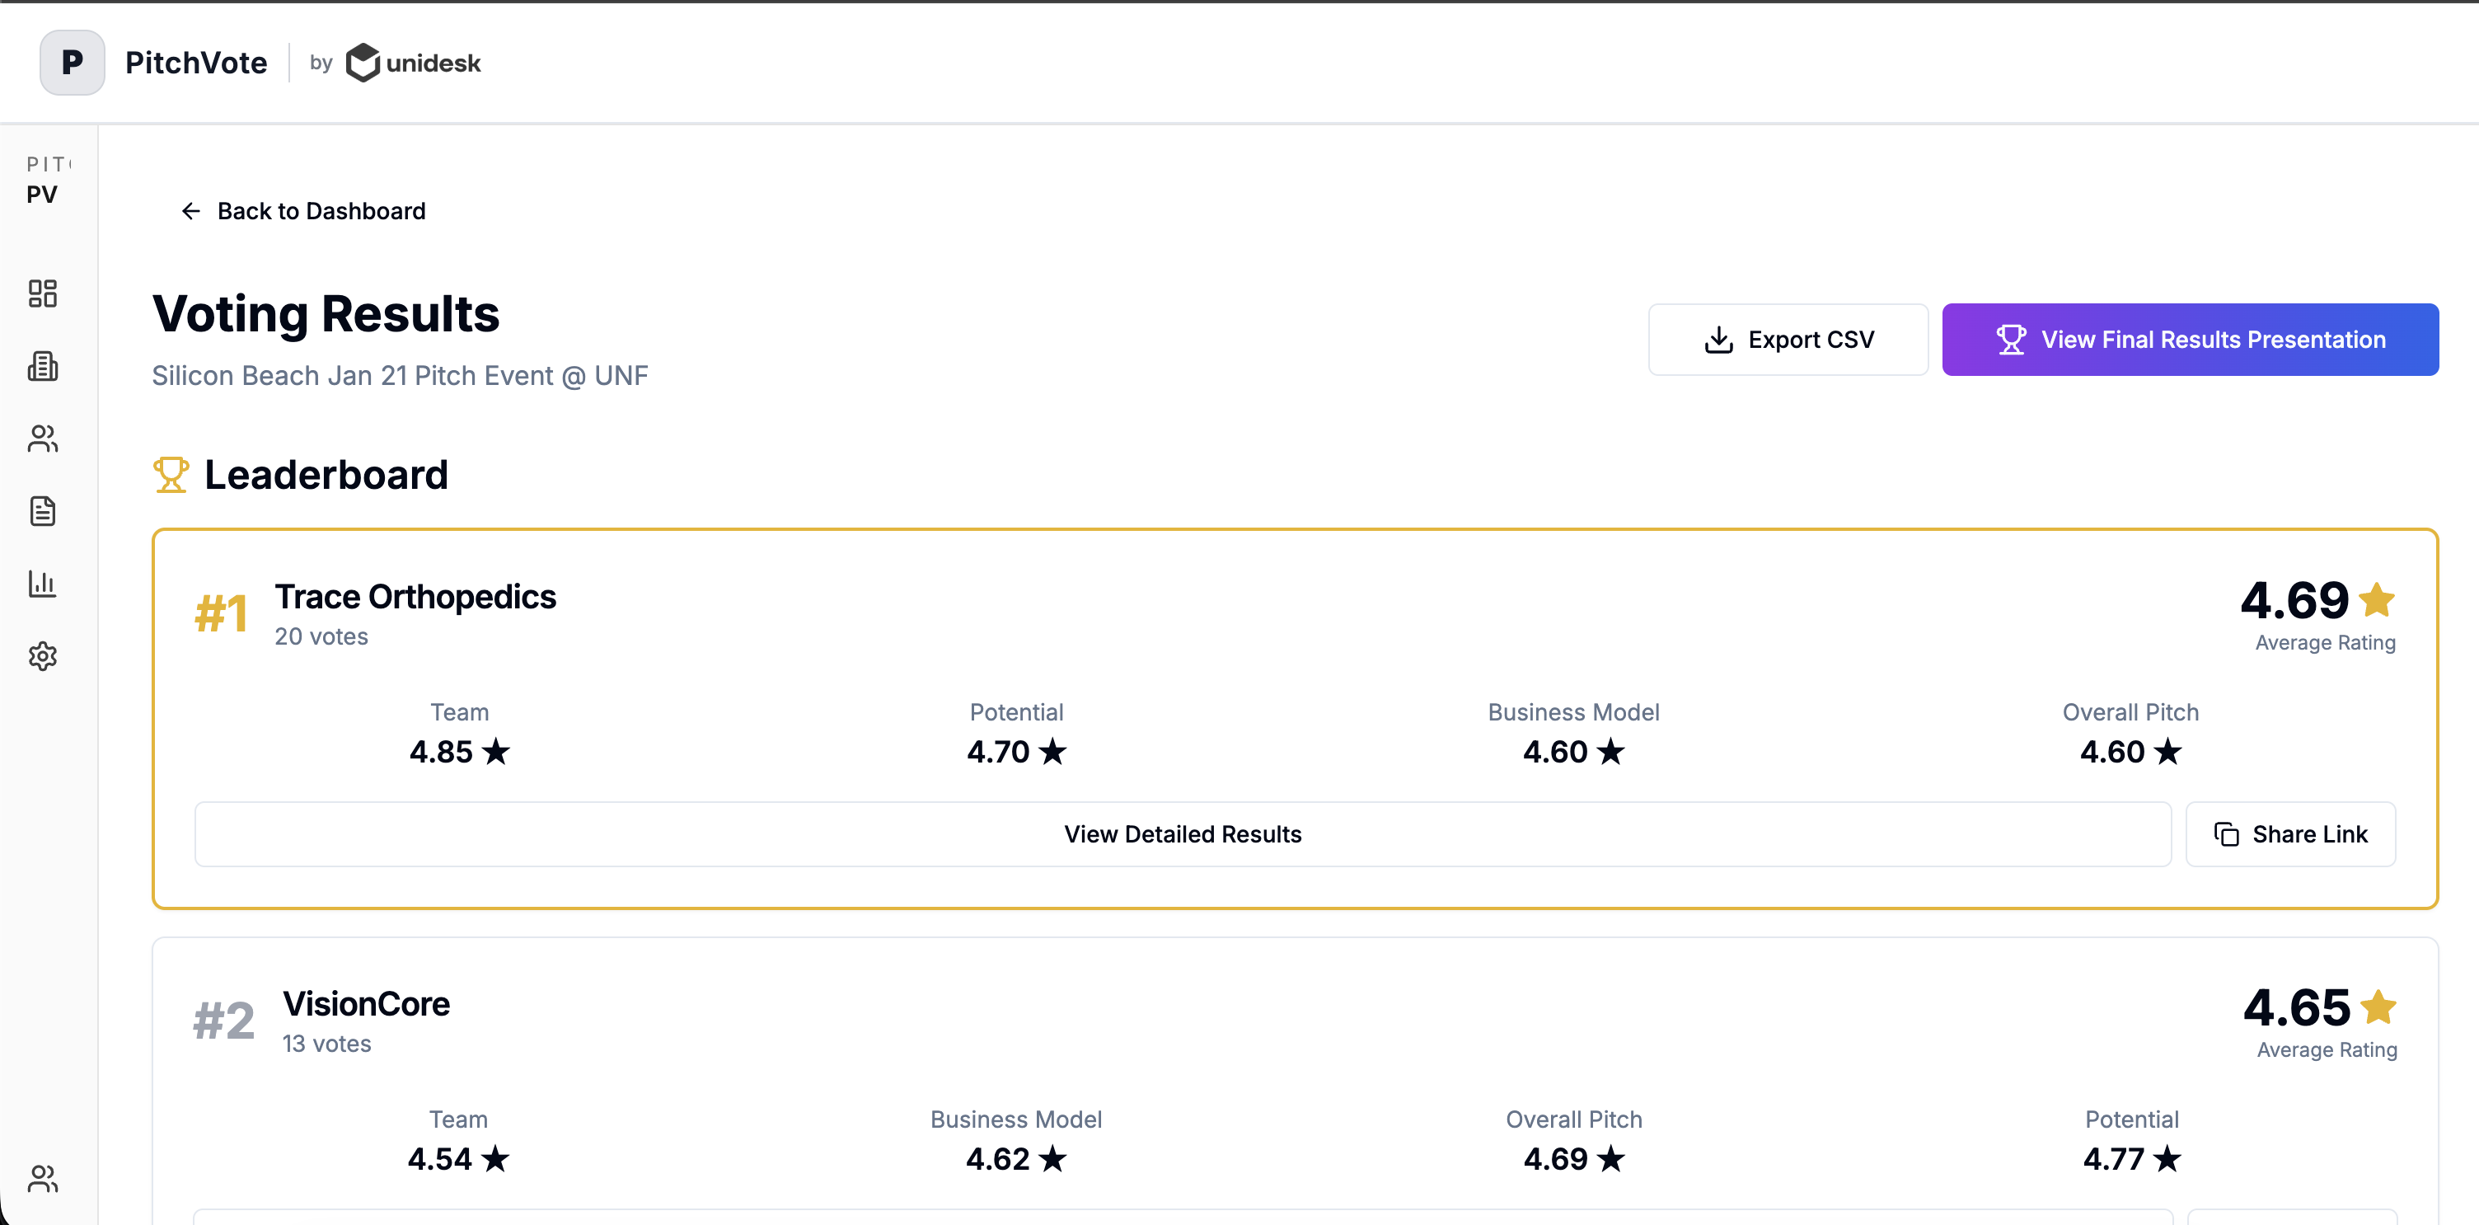Click the trophy icon on presentation button

coord(2010,340)
